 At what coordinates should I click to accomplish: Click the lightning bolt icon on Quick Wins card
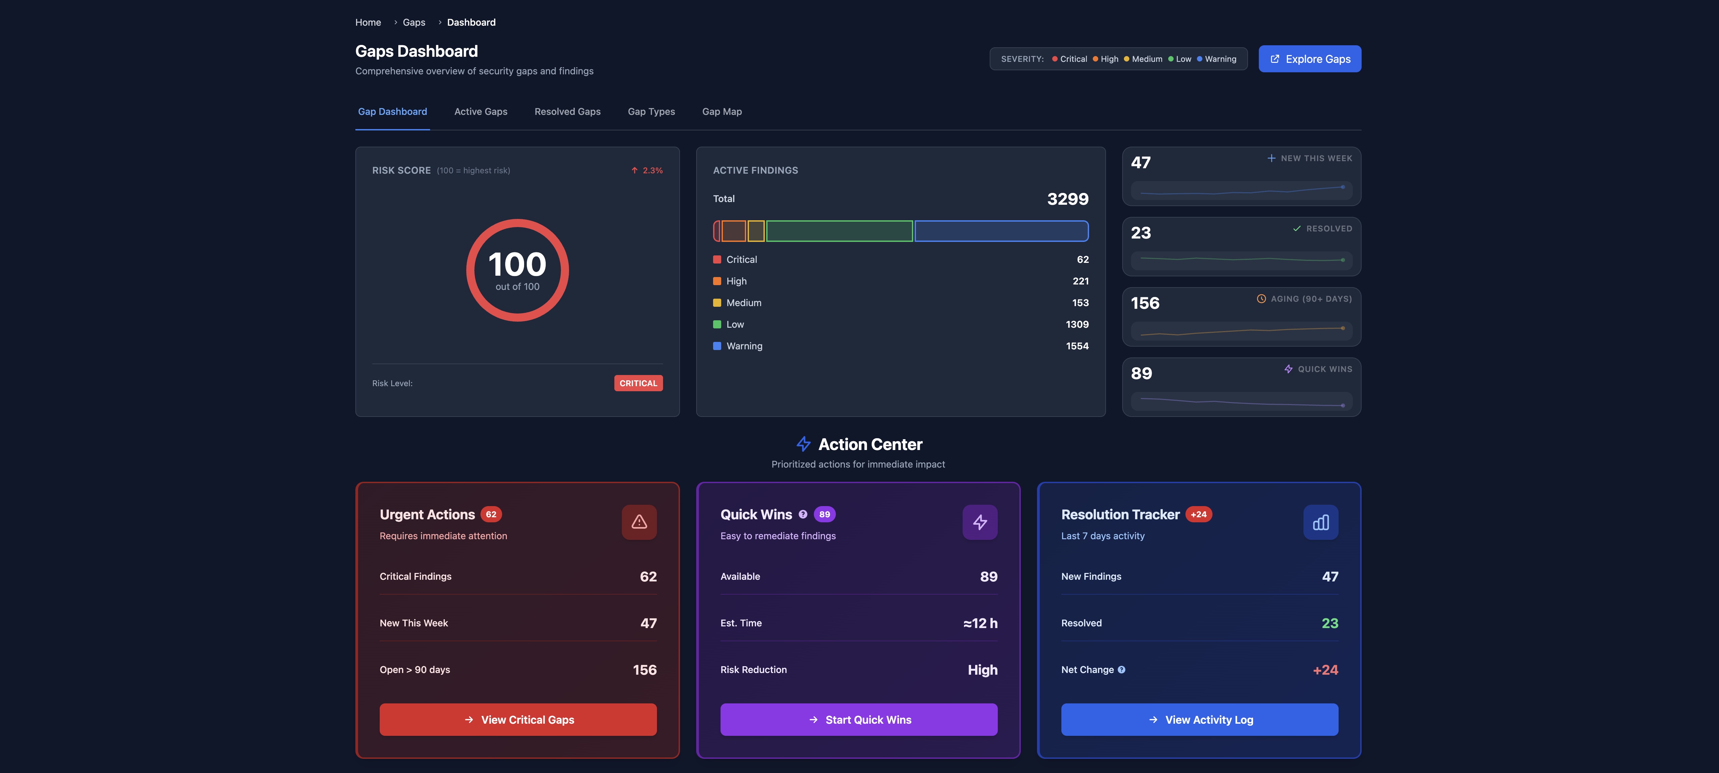[980, 522]
